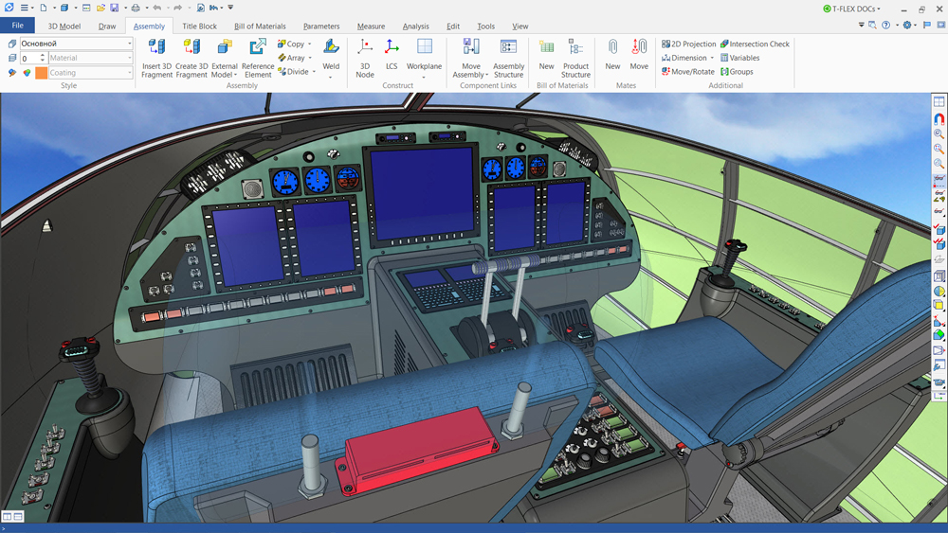
Task: Click the Move mates icon
Action: 639,47
